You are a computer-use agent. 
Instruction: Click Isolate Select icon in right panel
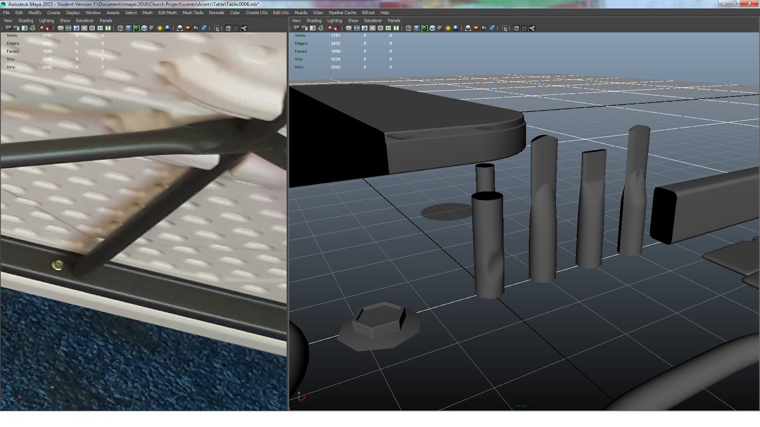(x=505, y=28)
